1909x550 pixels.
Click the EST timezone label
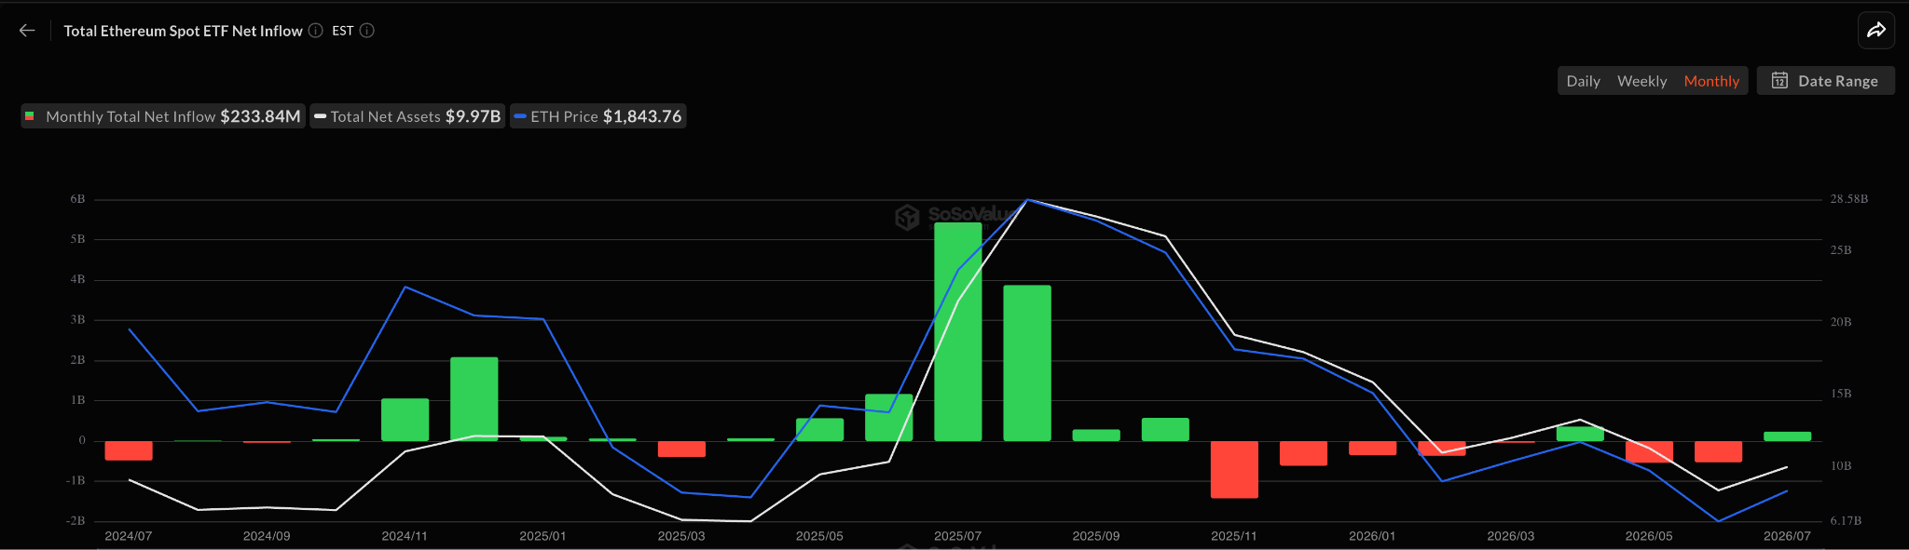pyautogui.click(x=343, y=31)
